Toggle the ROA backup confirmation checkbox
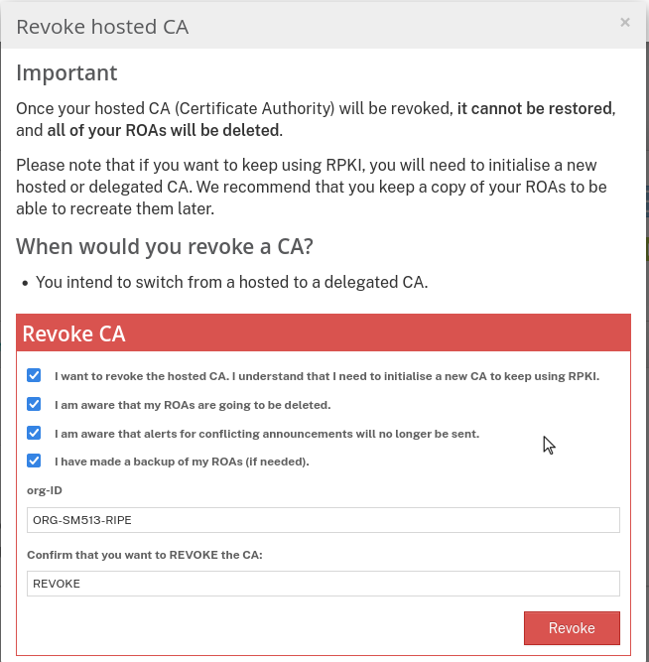Screen dimensions: 649x662 tap(35, 461)
